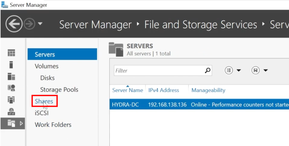
Task: Click in the Filter text field
Action: tap(158, 71)
